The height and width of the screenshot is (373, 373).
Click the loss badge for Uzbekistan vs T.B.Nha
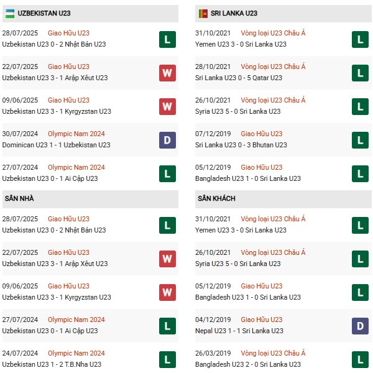167,359
